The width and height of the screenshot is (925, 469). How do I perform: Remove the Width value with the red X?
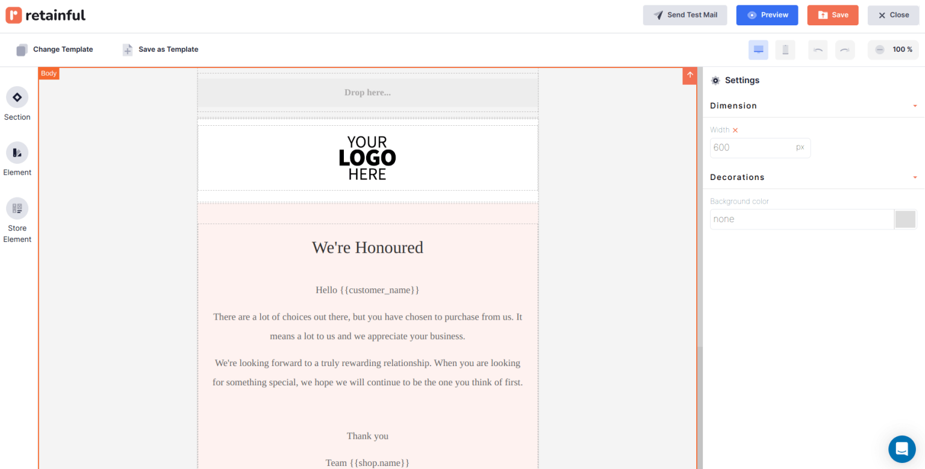click(x=735, y=129)
